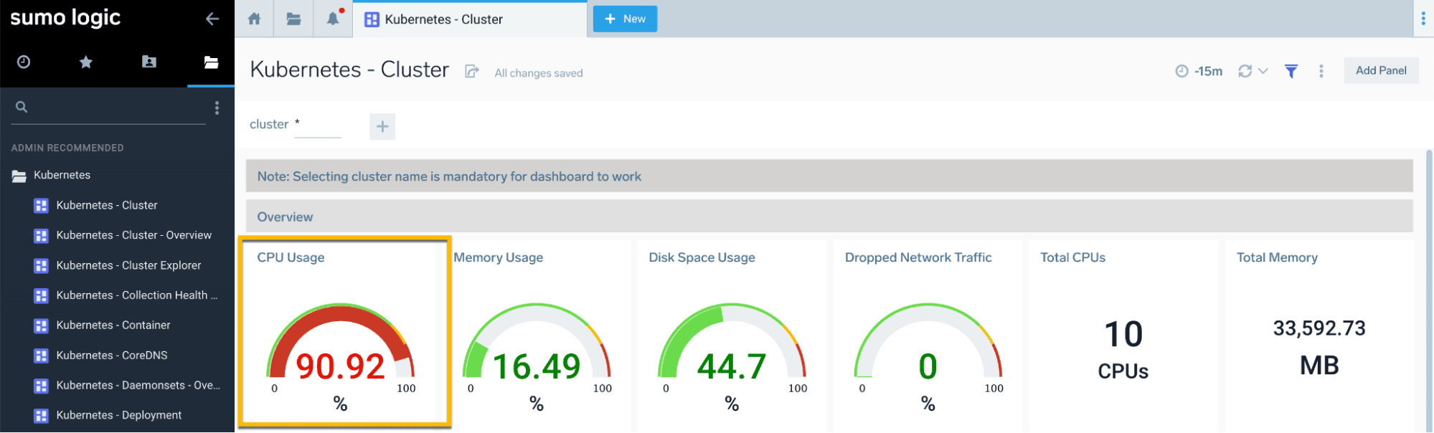
Task: Click dashboard icon beside Kubernetes - Container
Action: coord(42,326)
